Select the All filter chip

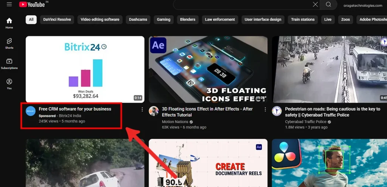[31, 20]
